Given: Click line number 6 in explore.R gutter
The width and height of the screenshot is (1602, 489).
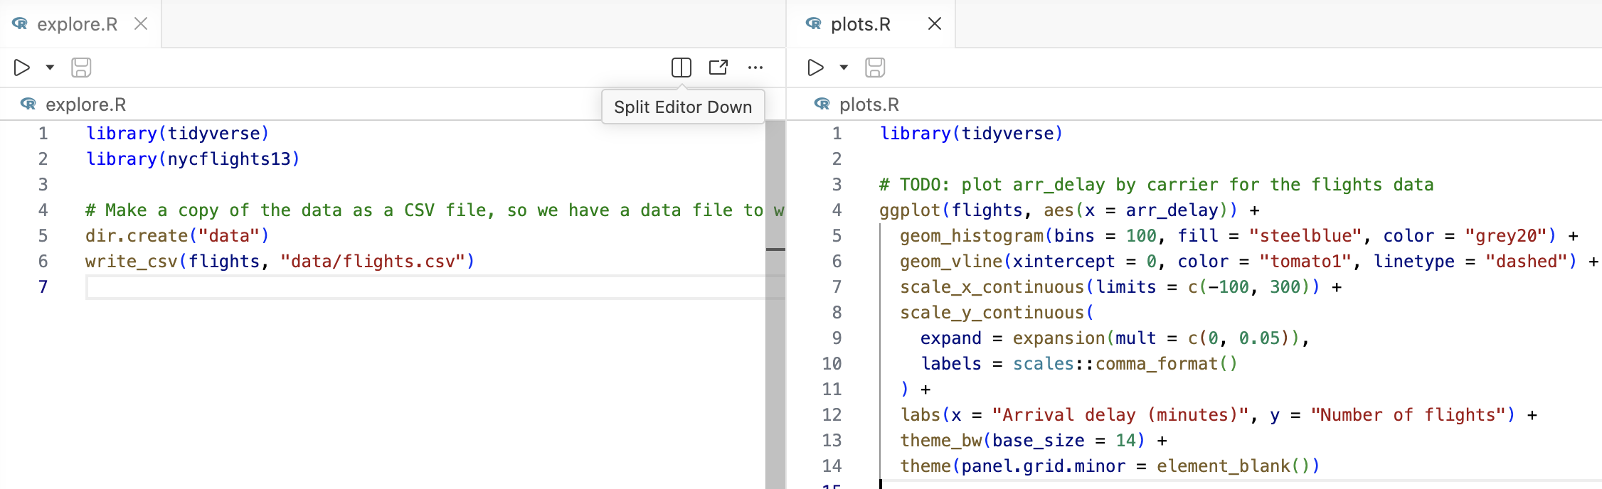Looking at the screenshot, I should coord(43,262).
